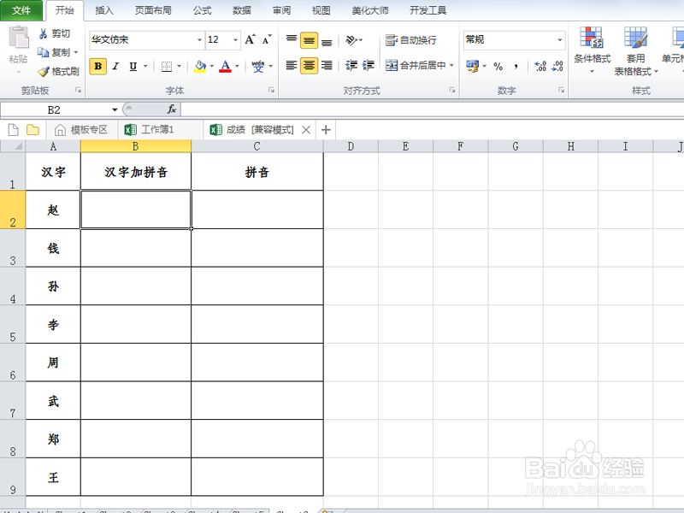Apply cell borders icon
Image resolution: width=684 pixels, height=513 pixels.
tap(166, 67)
